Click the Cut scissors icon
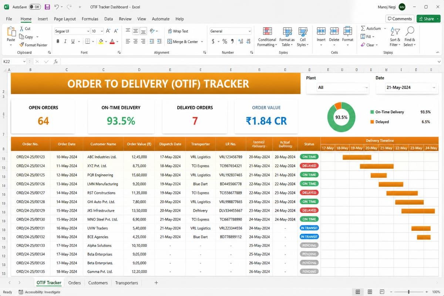 point(21,28)
